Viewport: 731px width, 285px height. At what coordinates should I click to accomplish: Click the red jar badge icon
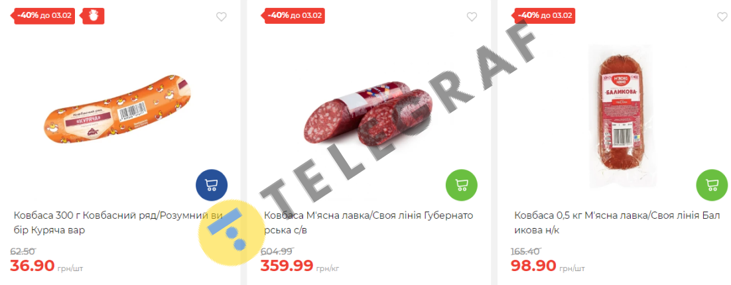[94, 16]
